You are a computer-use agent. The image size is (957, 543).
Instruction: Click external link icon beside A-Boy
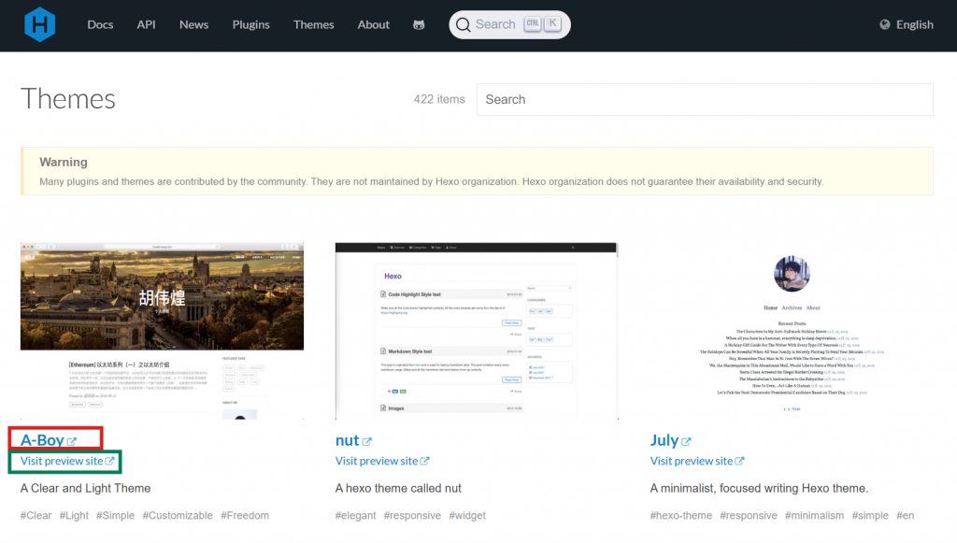click(x=72, y=441)
